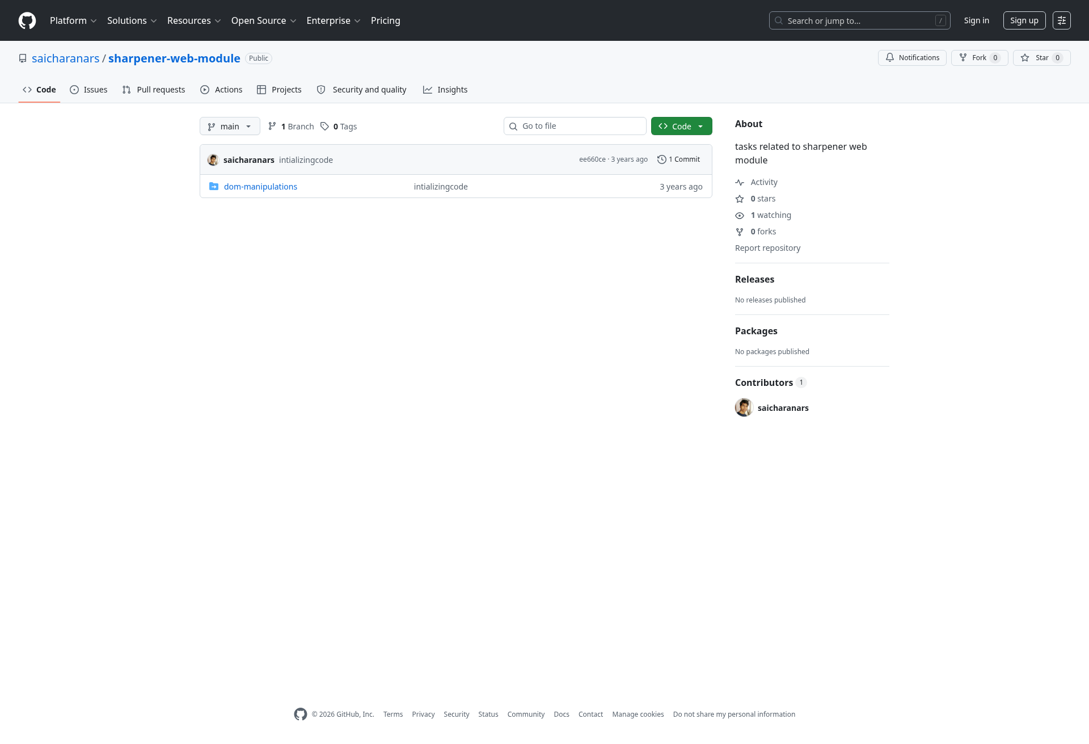The height and width of the screenshot is (744, 1089).
Task: Click the saicharanars contributor avatar
Action: 744,407
